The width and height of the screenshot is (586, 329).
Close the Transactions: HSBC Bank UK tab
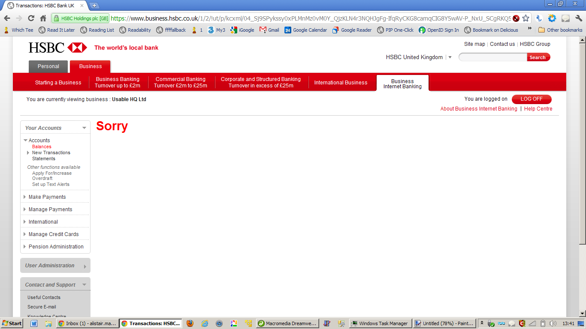tap(82, 6)
